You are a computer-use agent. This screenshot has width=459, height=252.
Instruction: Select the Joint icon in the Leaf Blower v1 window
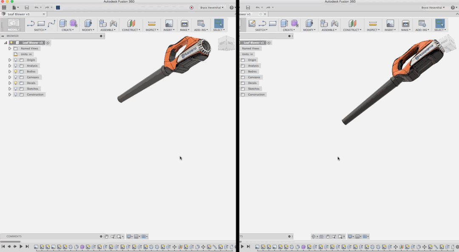[335, 23]
